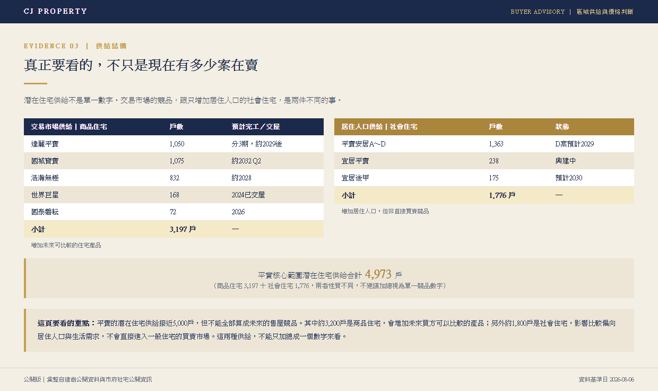Image resolution: width=658 pixels, height=391 pixels.
Task: Click the 預計2030 status cell
Action: [569, 178]
